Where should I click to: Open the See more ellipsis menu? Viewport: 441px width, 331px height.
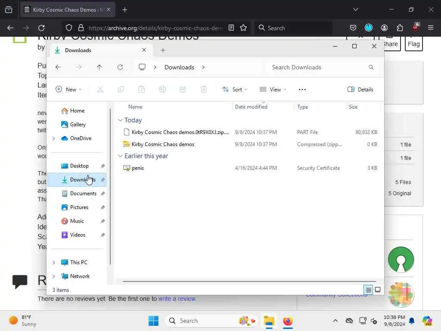[302, 90]
